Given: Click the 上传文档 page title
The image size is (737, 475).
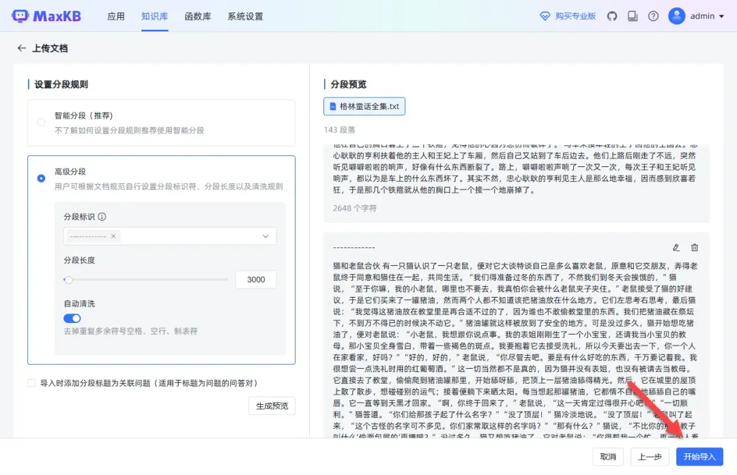Looking at the screenshot, I should coord(50,48).
